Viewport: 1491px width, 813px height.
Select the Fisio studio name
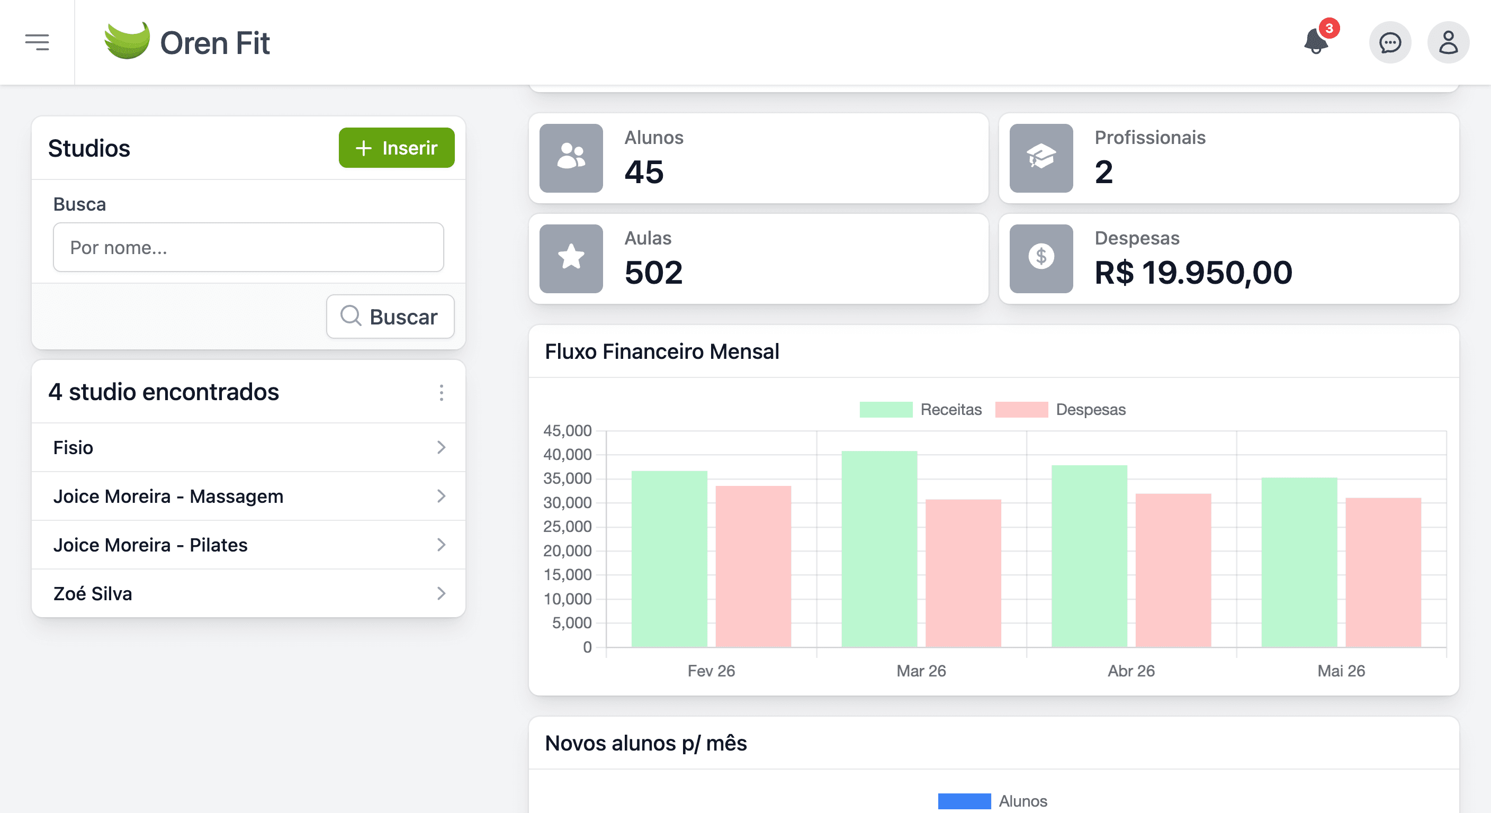[73, 447]
